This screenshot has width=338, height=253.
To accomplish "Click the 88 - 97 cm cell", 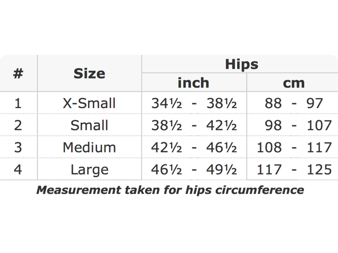I will pos(294,103).
